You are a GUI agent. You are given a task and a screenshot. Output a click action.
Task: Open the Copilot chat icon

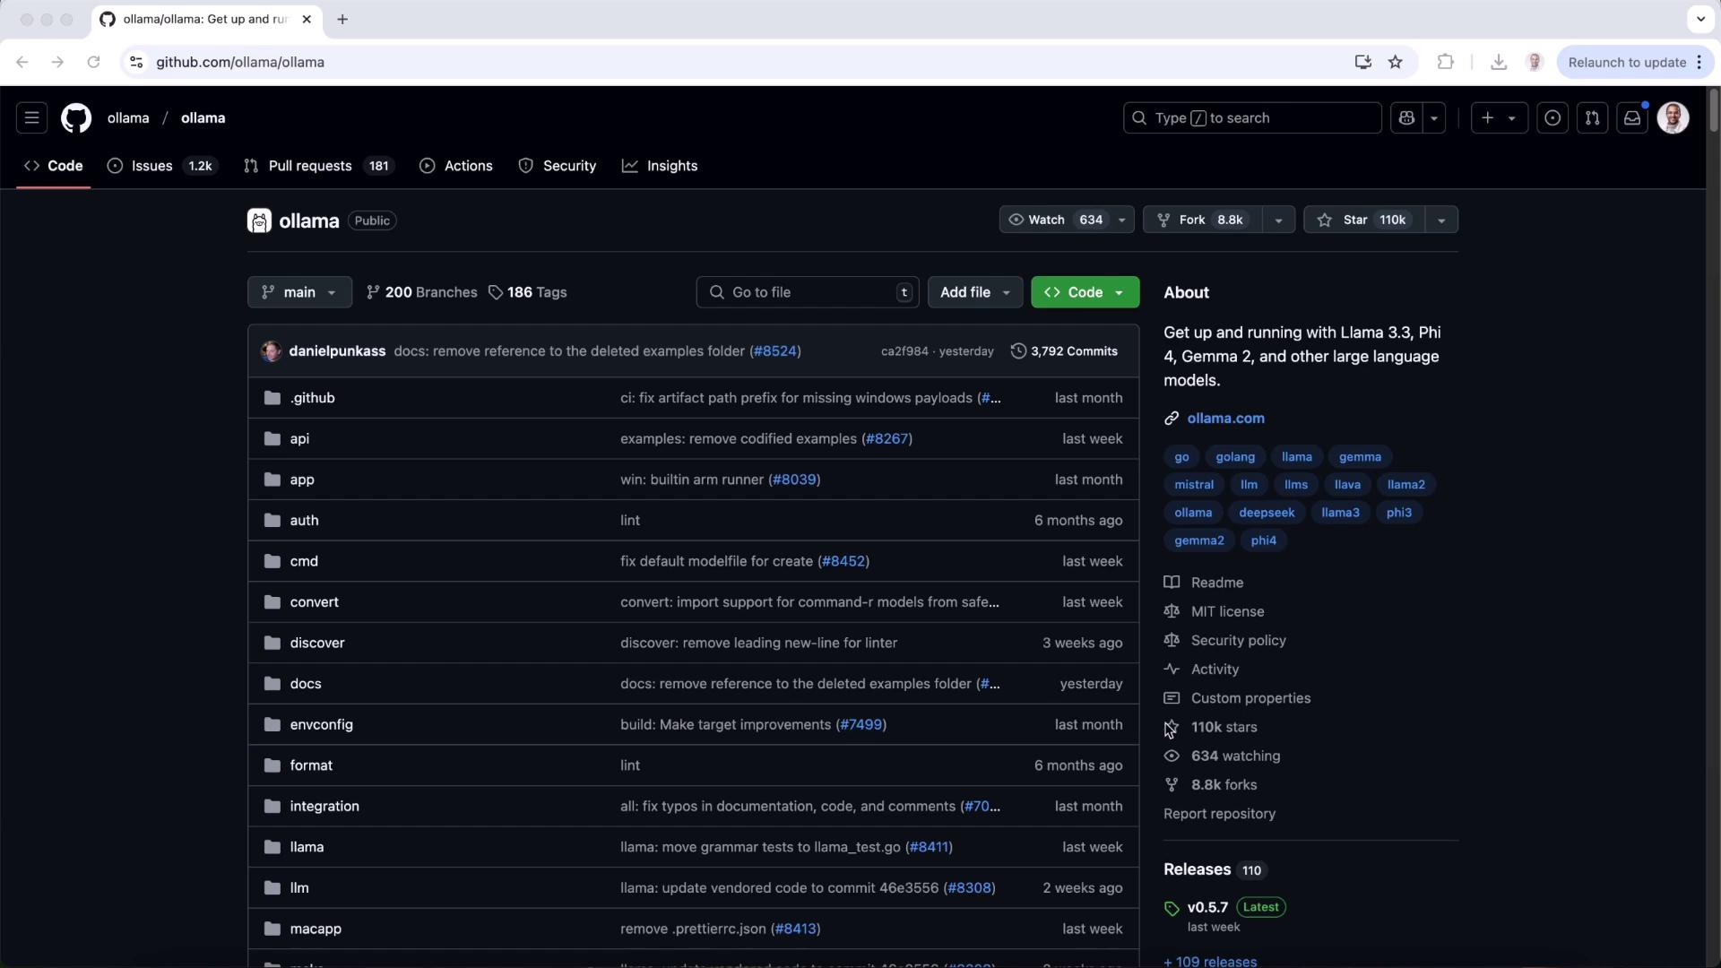1406,117
